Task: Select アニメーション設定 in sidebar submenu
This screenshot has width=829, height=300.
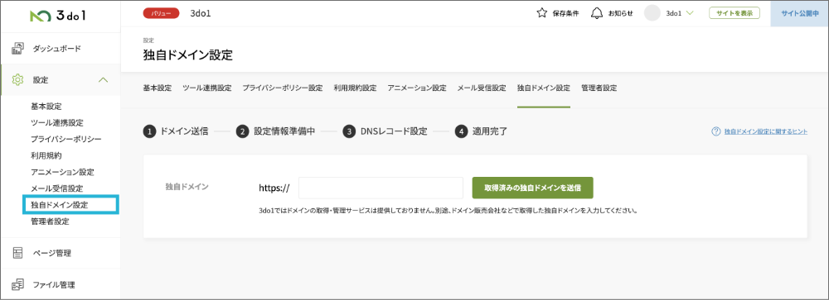Action: coord(62,172)
